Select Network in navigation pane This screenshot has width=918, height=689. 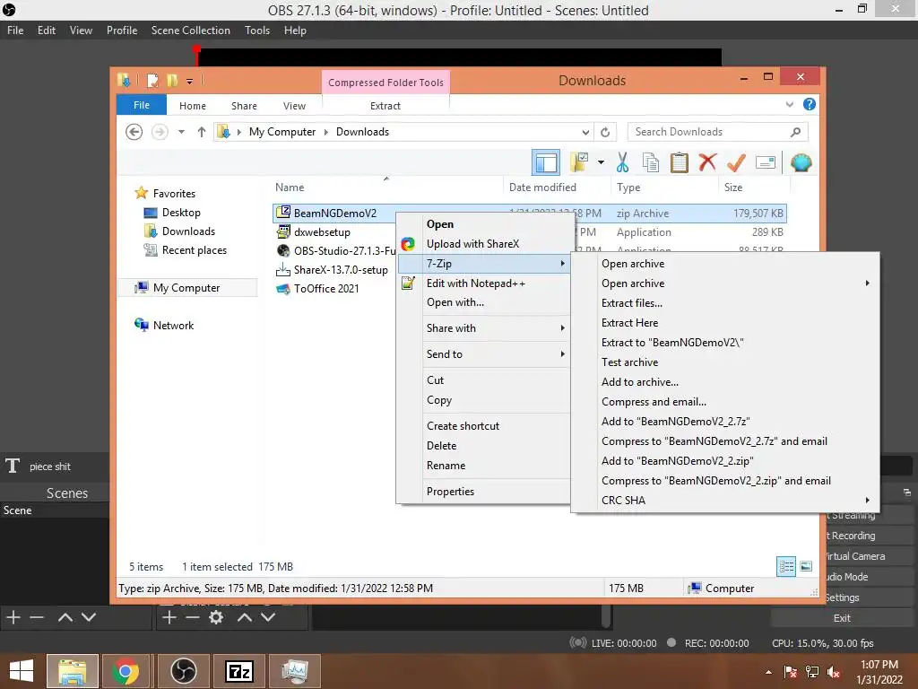click(x=173, y=325)
